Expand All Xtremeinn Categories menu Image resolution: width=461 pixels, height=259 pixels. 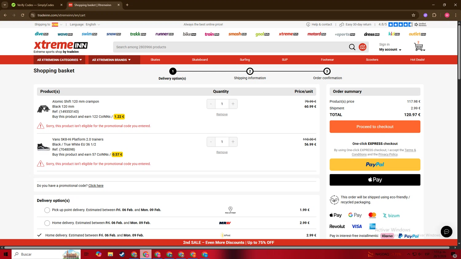(60, 60)
